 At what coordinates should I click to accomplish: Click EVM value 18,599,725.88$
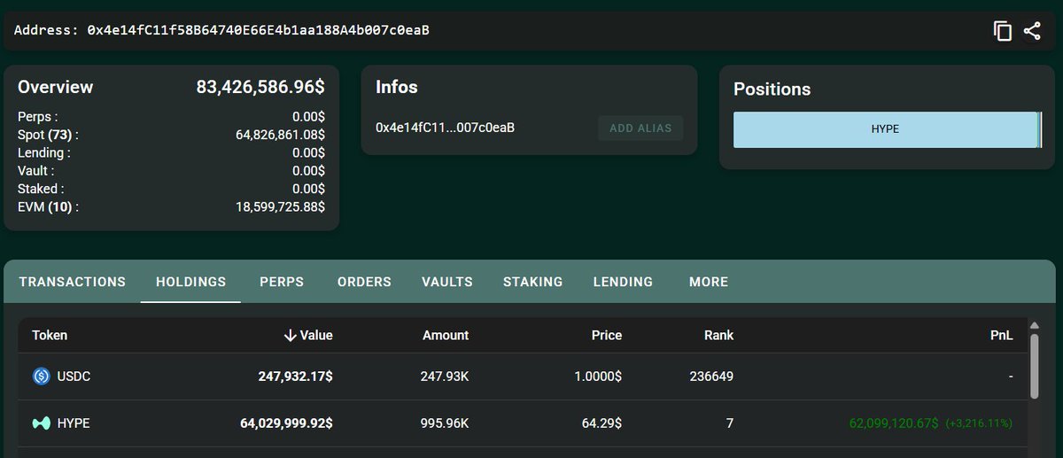click(280, 206)
